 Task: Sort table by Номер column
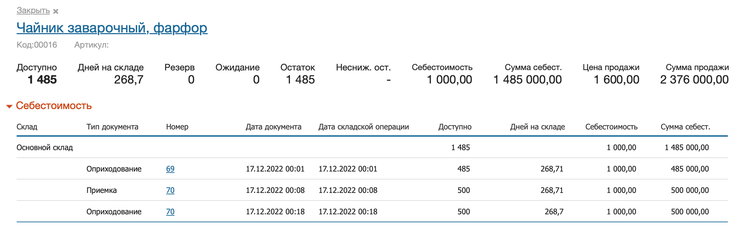pos(177,127)
